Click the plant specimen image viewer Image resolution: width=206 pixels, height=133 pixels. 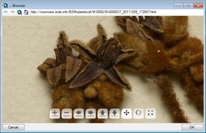pos(103,69)
